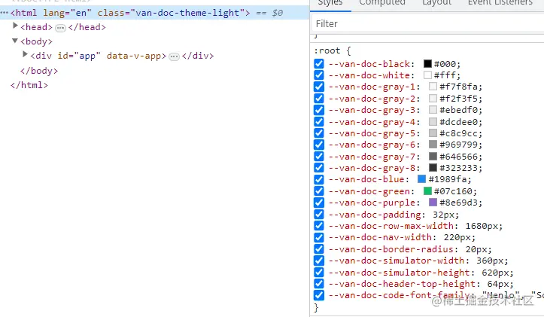Open the black #000 color swatch

427,63
